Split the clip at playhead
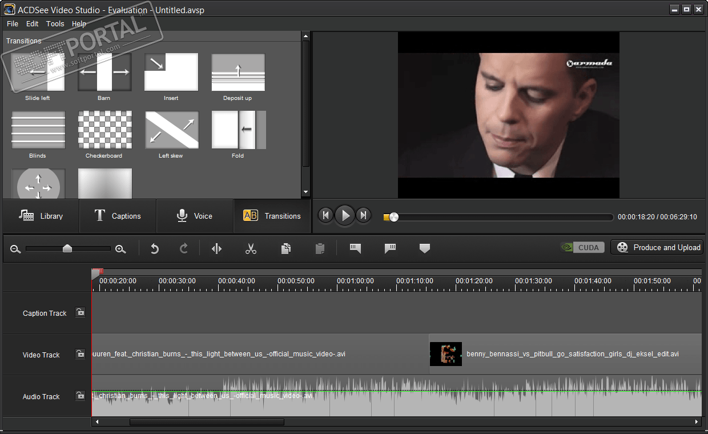 (x=216, y=248)
